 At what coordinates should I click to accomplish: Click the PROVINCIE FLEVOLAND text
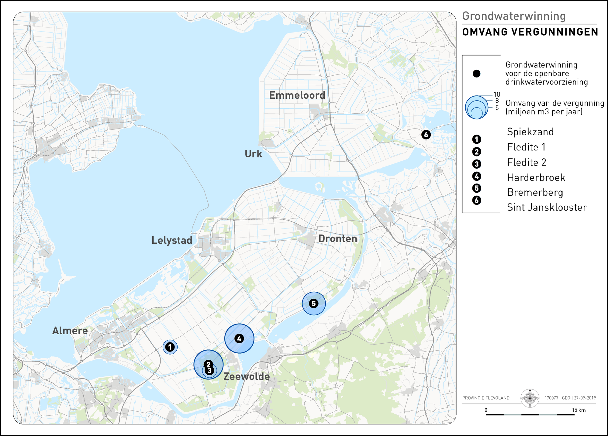coord(486,398)
